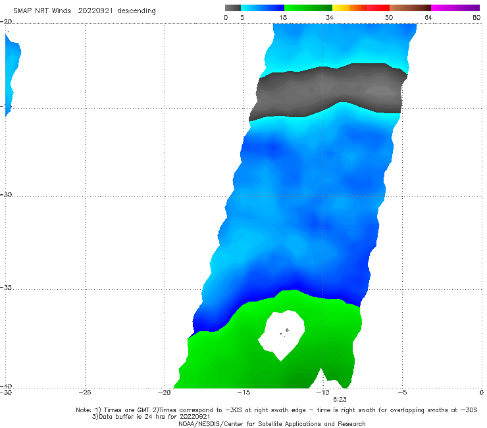
Task: Click the longitude axis label "-10"
Action: (x=322, y=392)
